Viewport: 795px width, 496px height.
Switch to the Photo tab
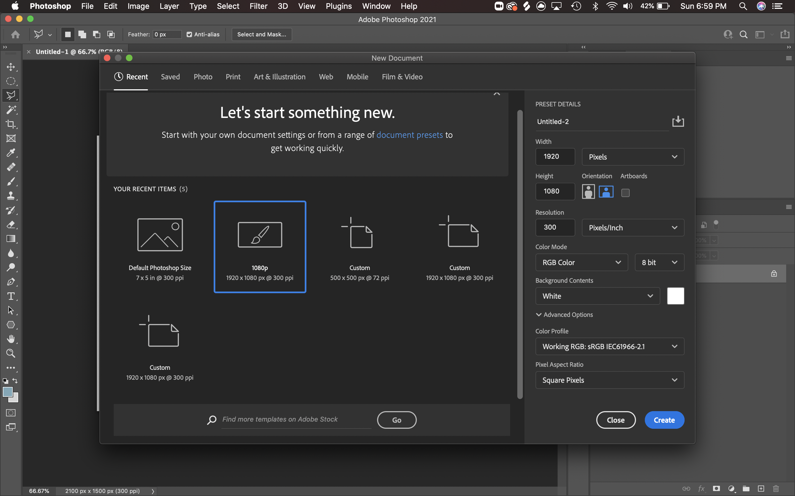tap(203, 77)
